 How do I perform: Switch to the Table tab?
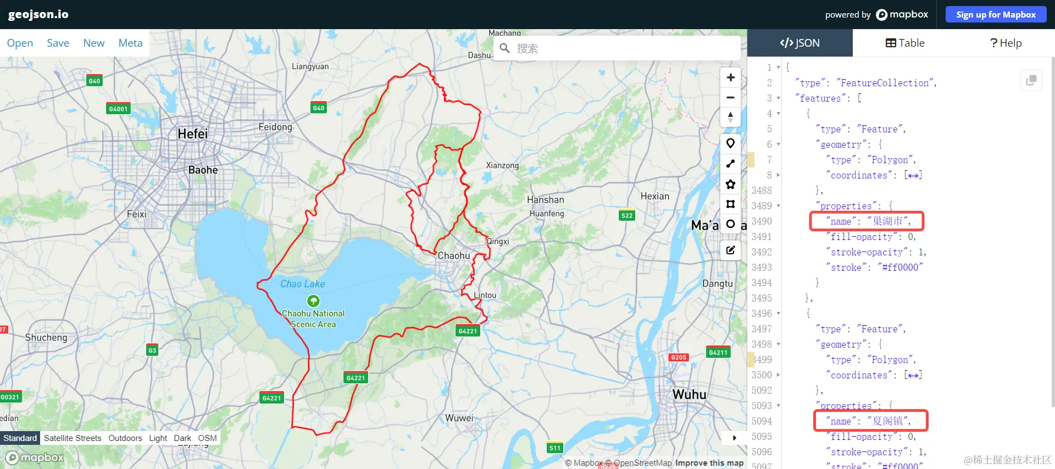[x=905, y=43]
